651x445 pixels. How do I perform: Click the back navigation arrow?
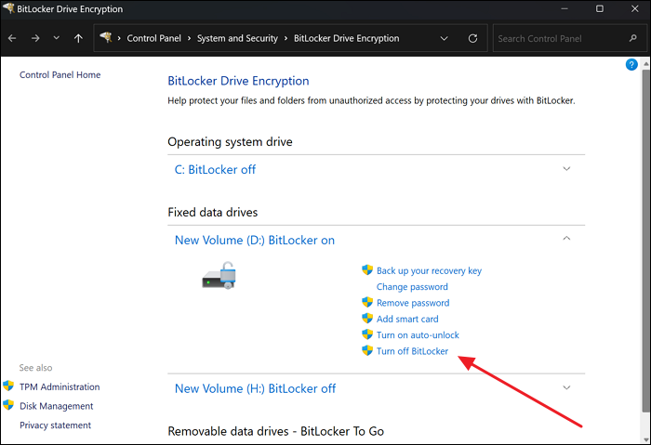[x=12, y=39]
